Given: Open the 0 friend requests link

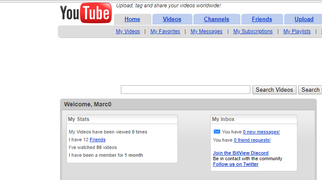Looking at the screenshot, I should pos(252,140).
